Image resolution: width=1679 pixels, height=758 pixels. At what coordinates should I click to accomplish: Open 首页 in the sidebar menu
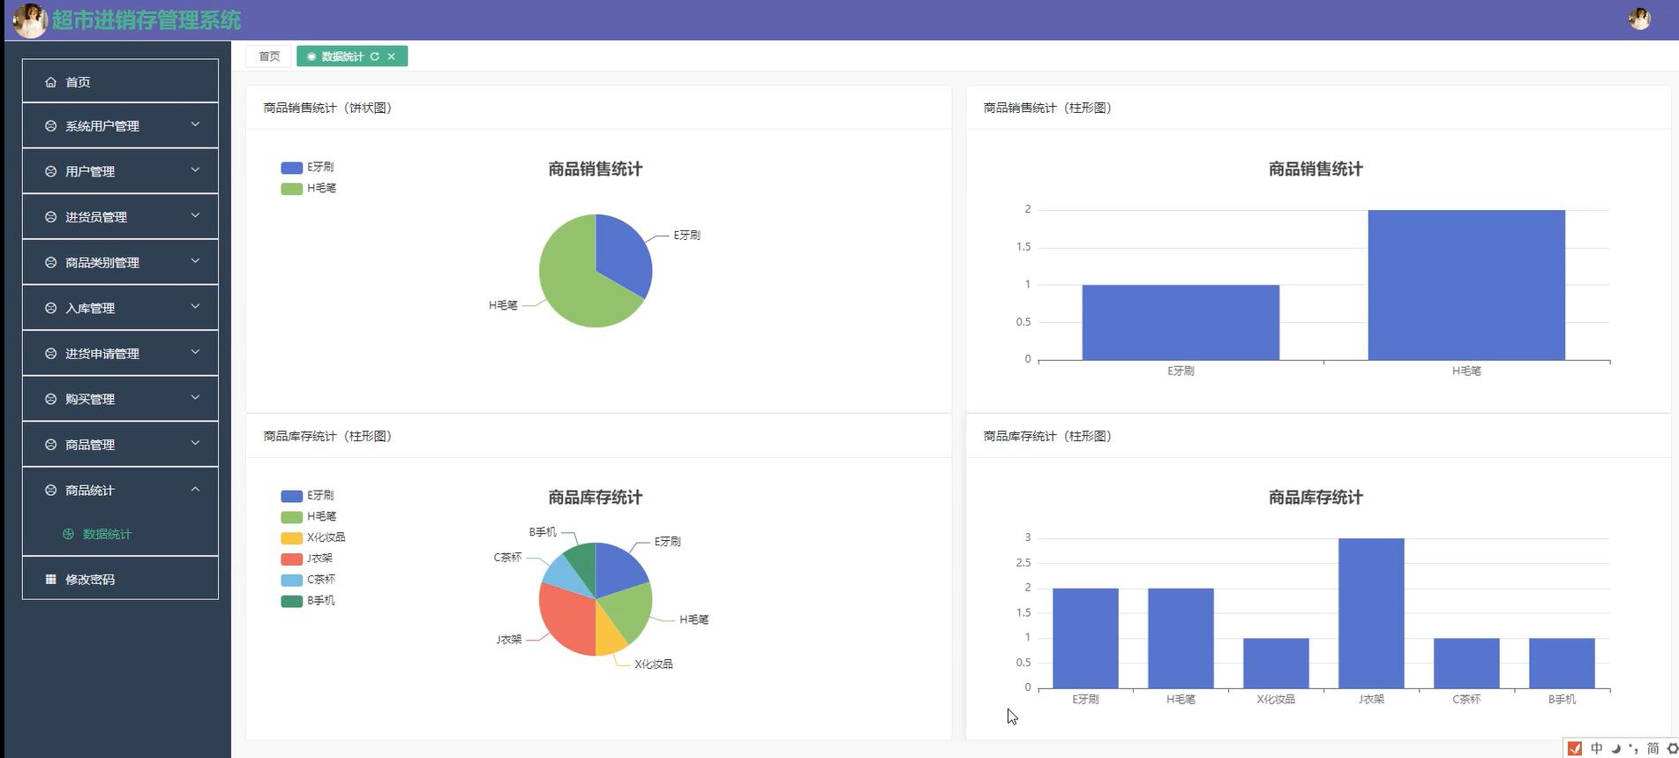tap(120, 82)
